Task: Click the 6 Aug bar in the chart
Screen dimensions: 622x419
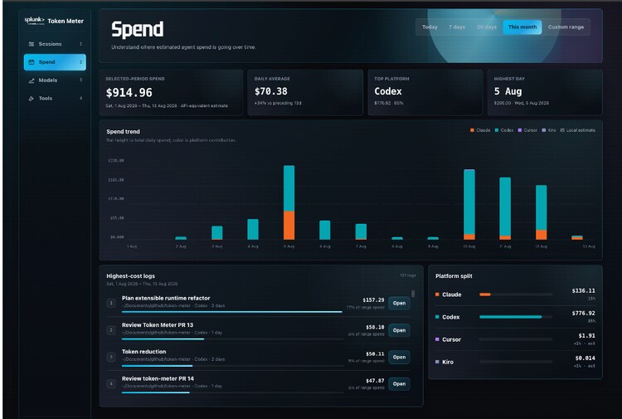Action: pyautogui.click(x=325, y=230)
